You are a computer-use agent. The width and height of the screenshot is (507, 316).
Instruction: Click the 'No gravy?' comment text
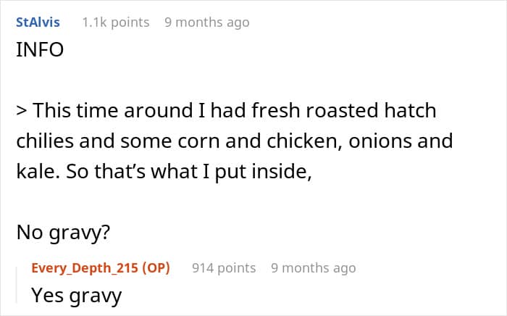[64, 232]
